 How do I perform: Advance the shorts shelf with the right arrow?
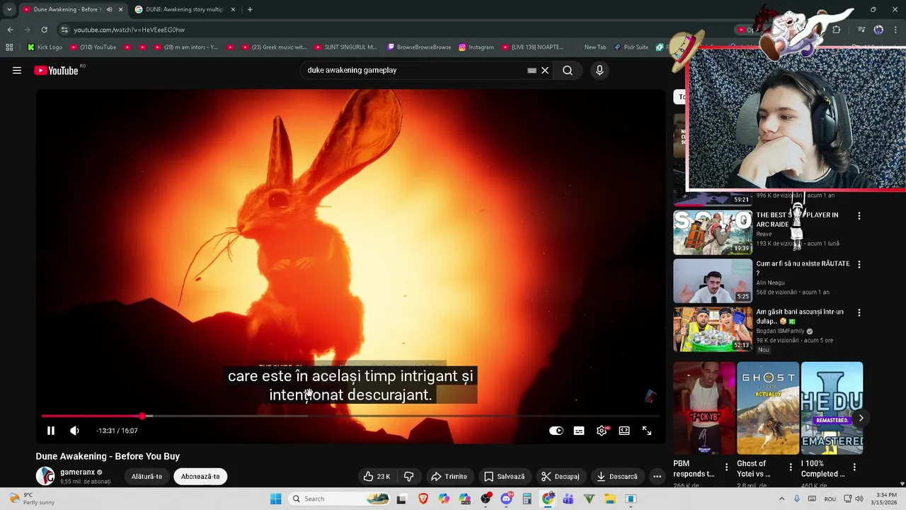pyautogui.click(x=861, y=418)
